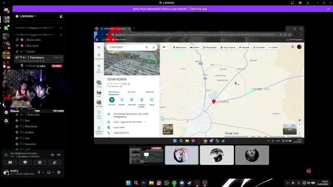Select the anime avatar participant tile
333x187 pixels.
[182, 155]
